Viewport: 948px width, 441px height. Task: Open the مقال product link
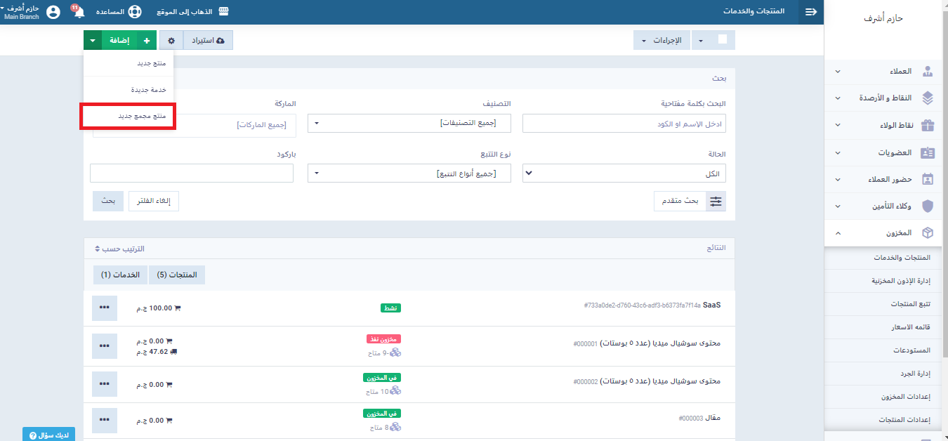(x=713, y=417)
